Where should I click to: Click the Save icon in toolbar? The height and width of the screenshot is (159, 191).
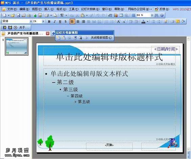click(18, 15)
